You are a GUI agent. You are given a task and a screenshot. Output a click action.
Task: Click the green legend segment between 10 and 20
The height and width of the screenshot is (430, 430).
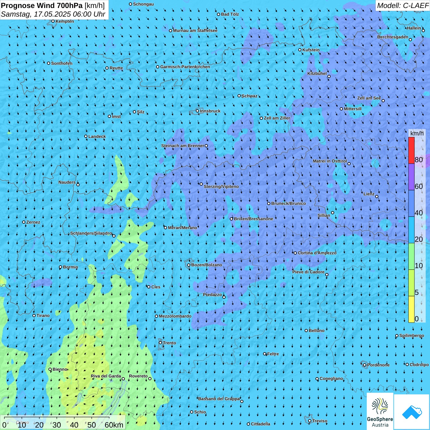coord(411,256)
